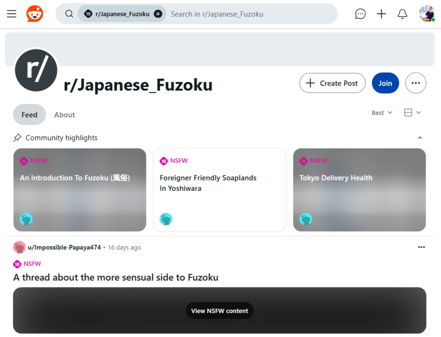Click the r/Japanese_Fuzoku community title

(x=138, y=84)
